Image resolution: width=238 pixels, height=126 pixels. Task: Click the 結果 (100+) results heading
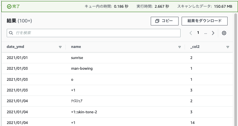point(19,21)
